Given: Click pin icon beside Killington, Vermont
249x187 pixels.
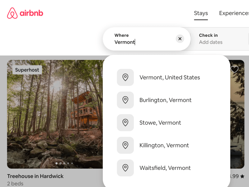Looking at the screenshot, I should coord(125,145).
